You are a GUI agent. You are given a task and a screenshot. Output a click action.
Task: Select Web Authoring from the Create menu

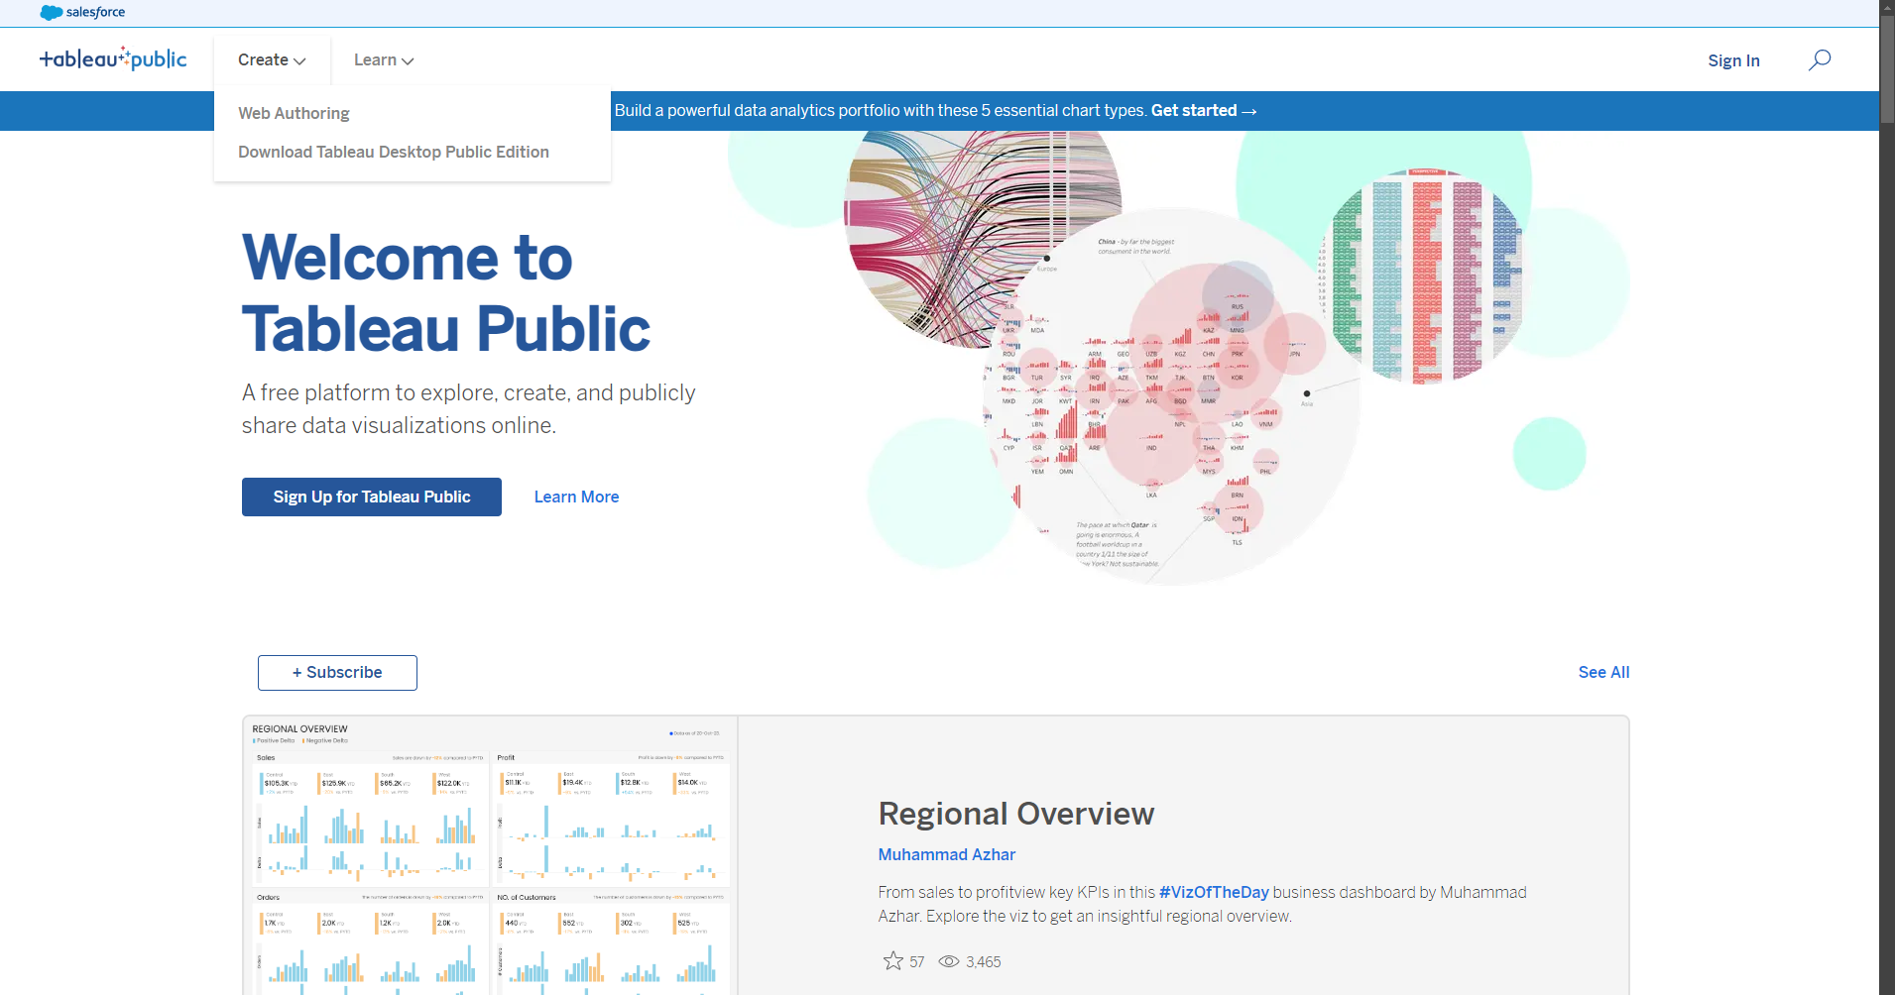pyautogui.click(x=293, y=113)
